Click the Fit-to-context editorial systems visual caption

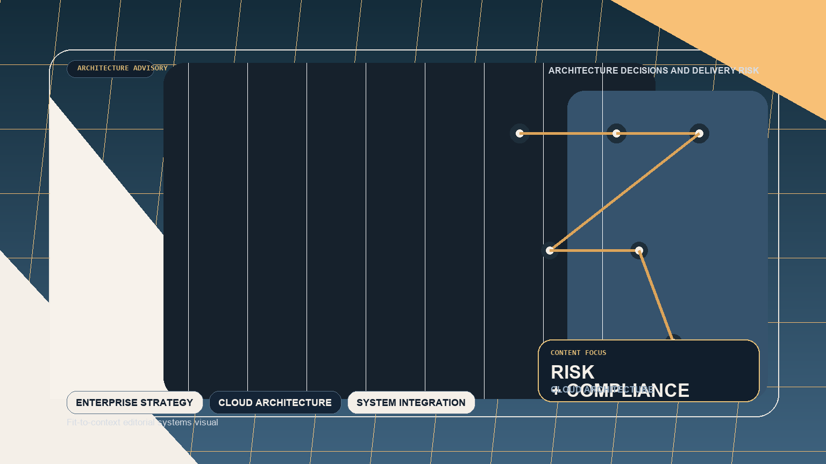[x=143, y=422]
